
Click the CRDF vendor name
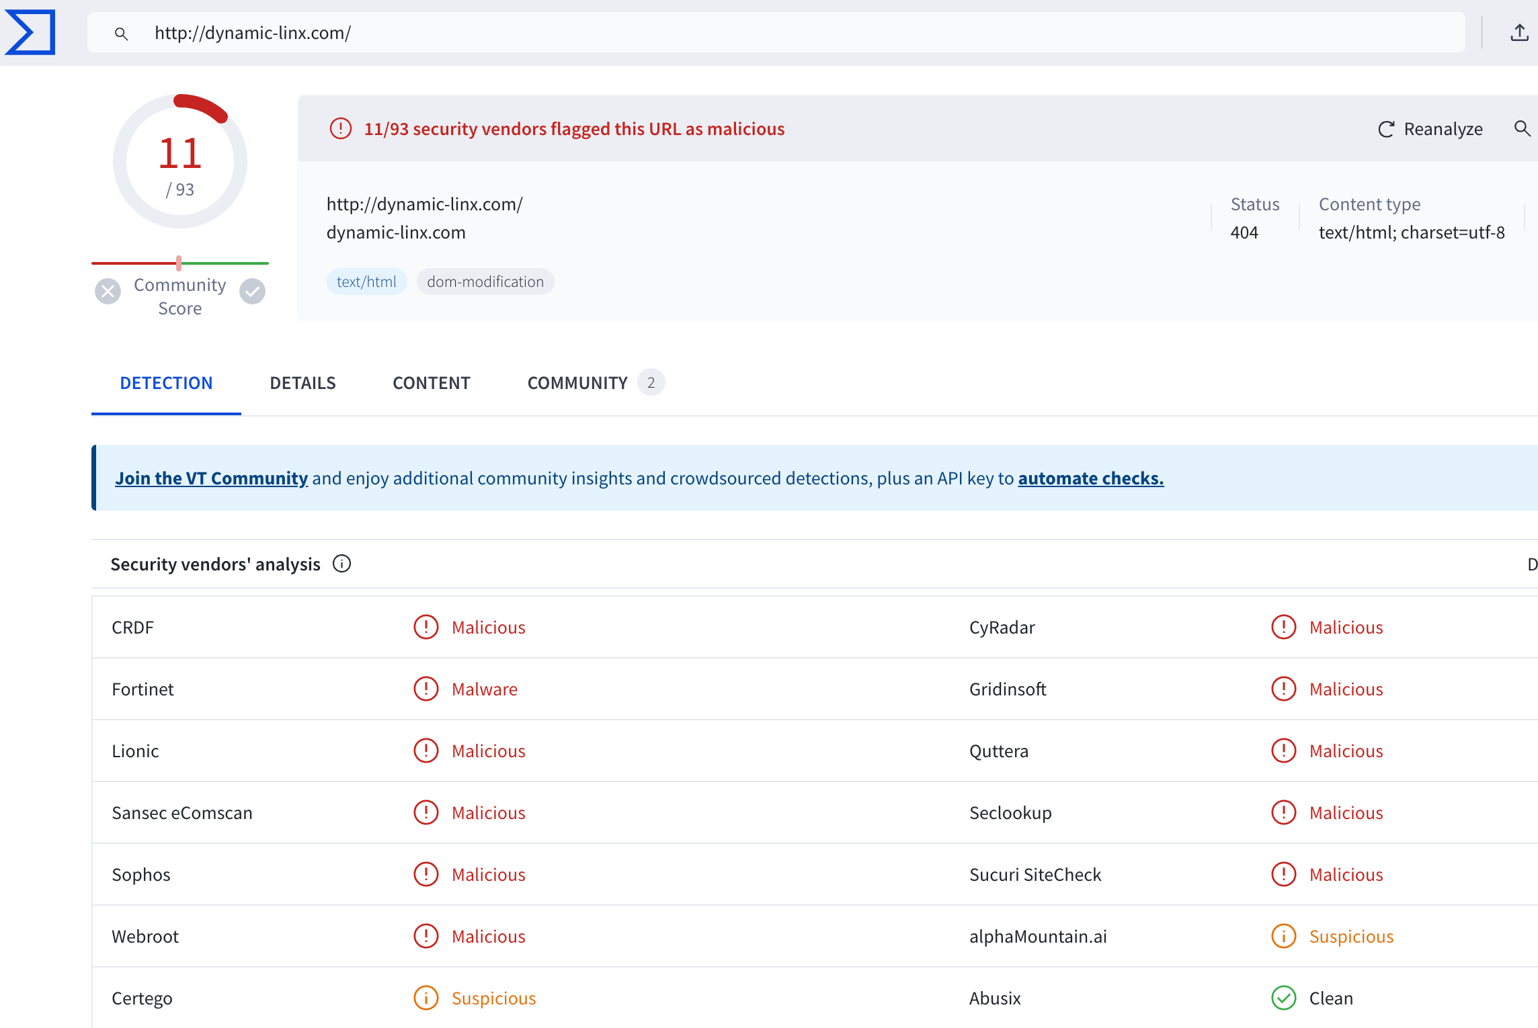pos(132,628)
